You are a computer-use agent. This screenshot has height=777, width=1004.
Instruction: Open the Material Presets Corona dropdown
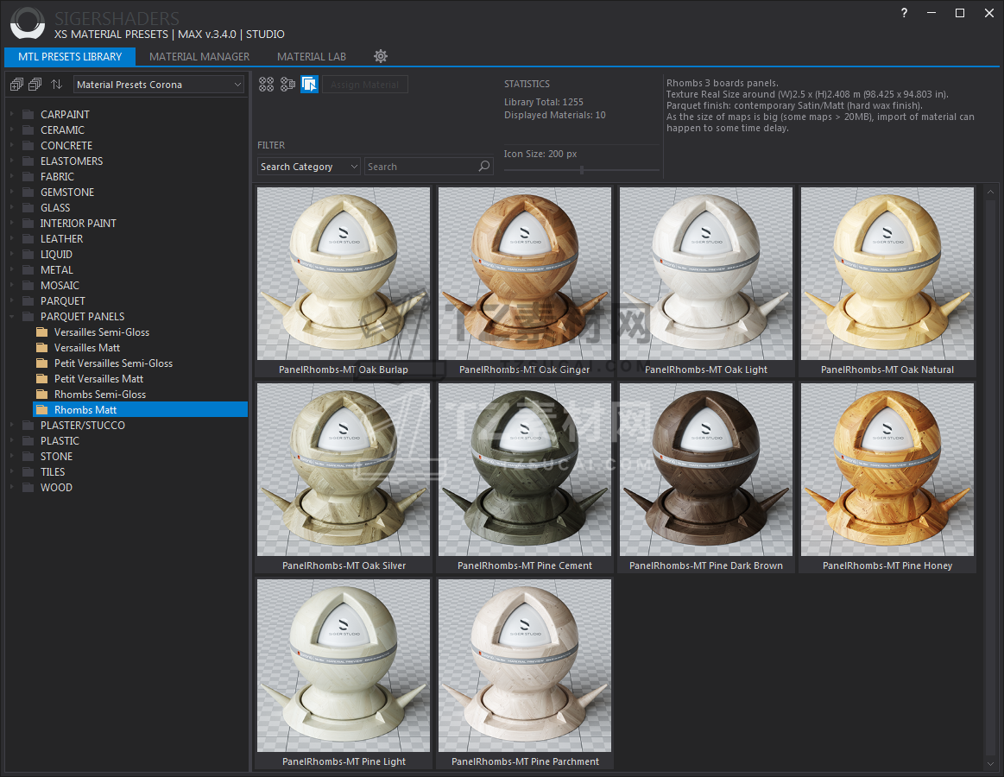point(160,85)
